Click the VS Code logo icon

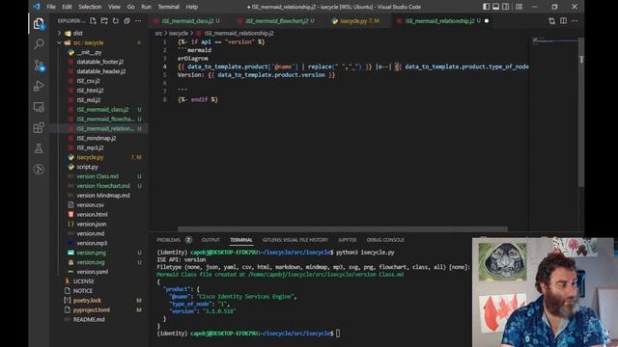[37, 7]
